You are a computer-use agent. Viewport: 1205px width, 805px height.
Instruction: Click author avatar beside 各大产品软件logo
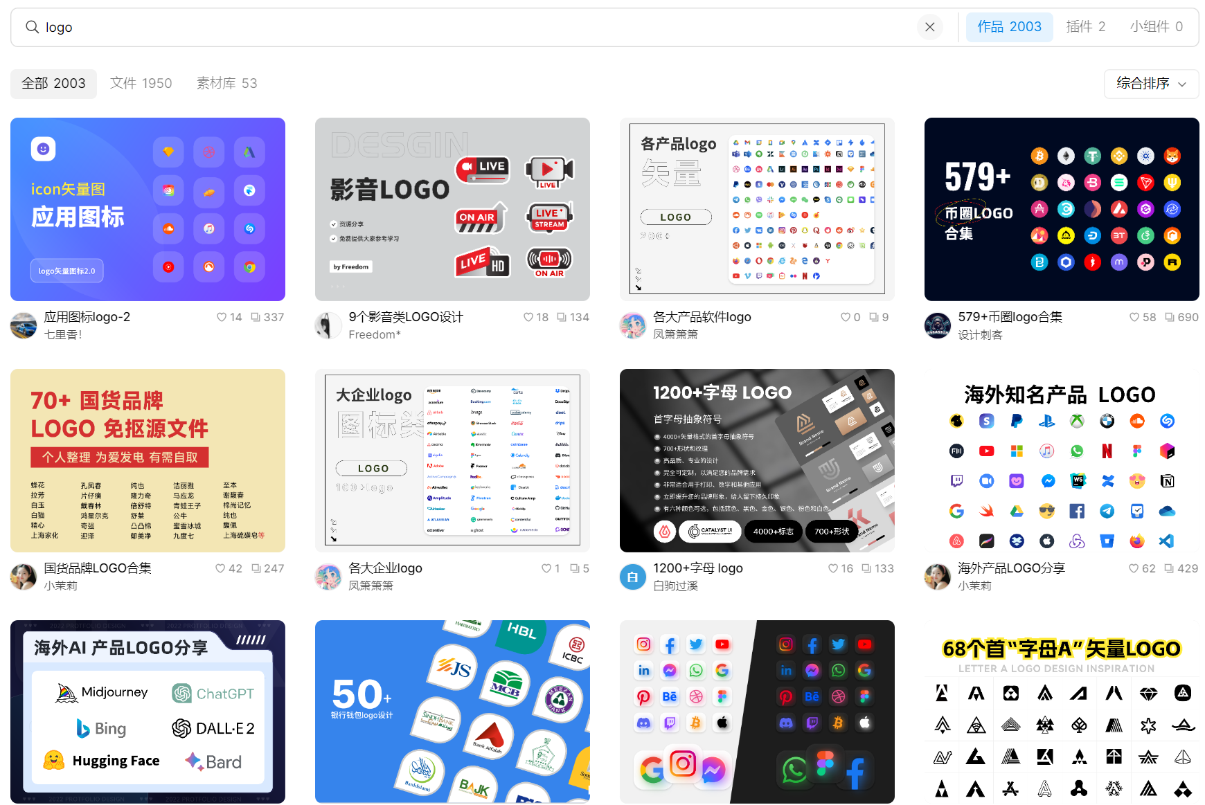[633, 325]
